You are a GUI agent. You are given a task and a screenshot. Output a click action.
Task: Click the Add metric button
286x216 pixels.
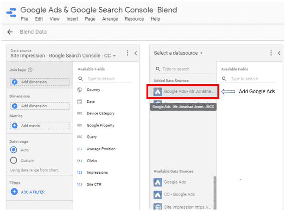coord(39,126)
